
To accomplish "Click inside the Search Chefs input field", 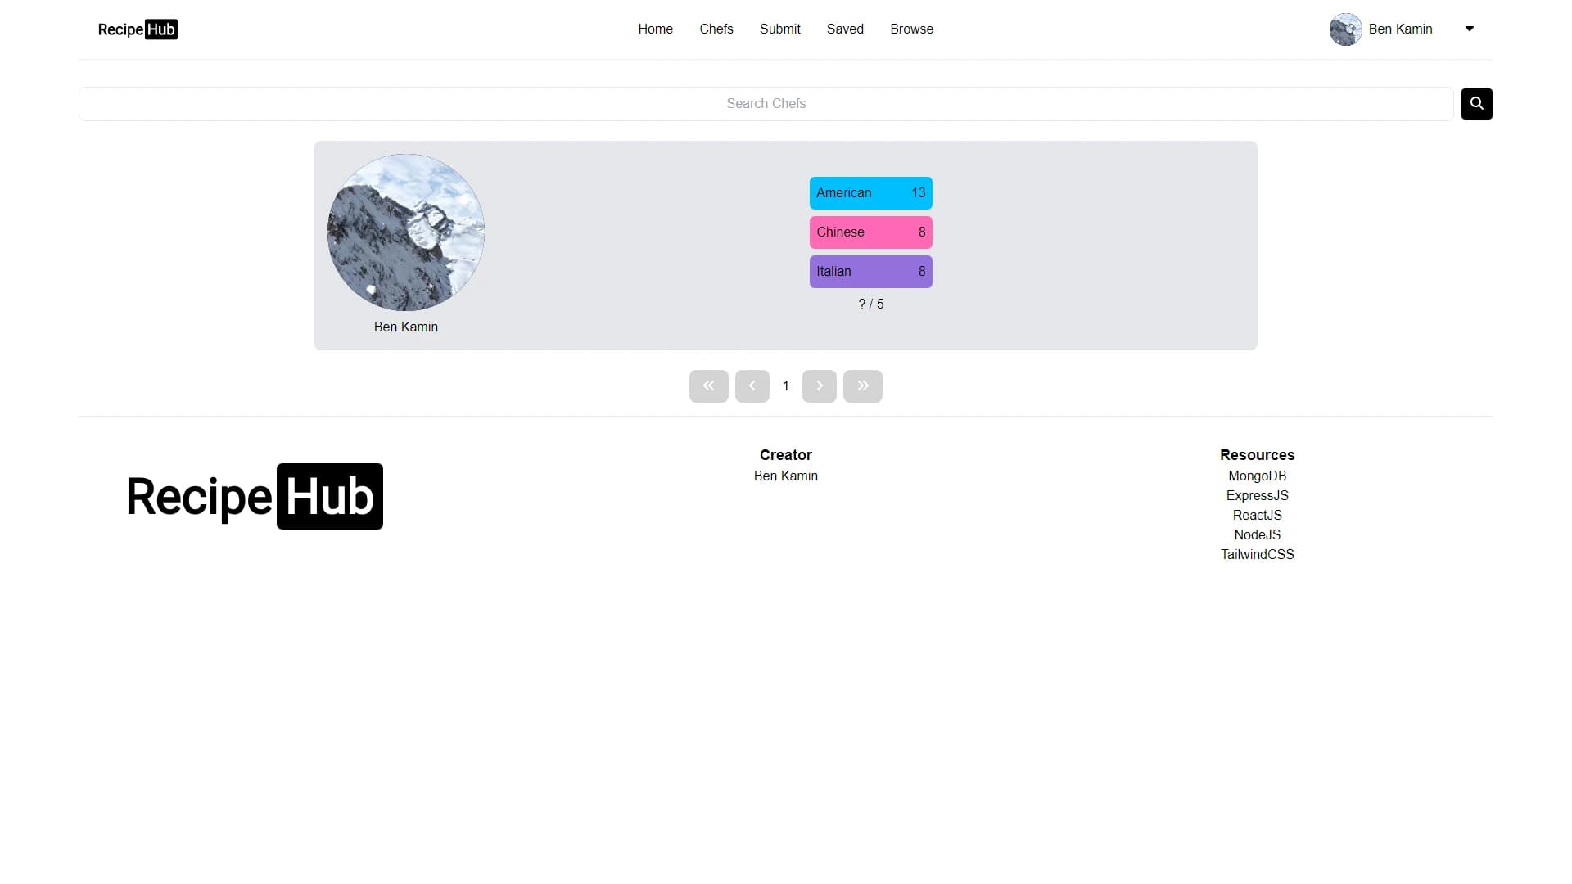I will (x=766, y=103).
